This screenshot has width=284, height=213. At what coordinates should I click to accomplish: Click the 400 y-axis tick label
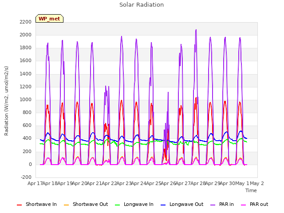tap(27, 138)
